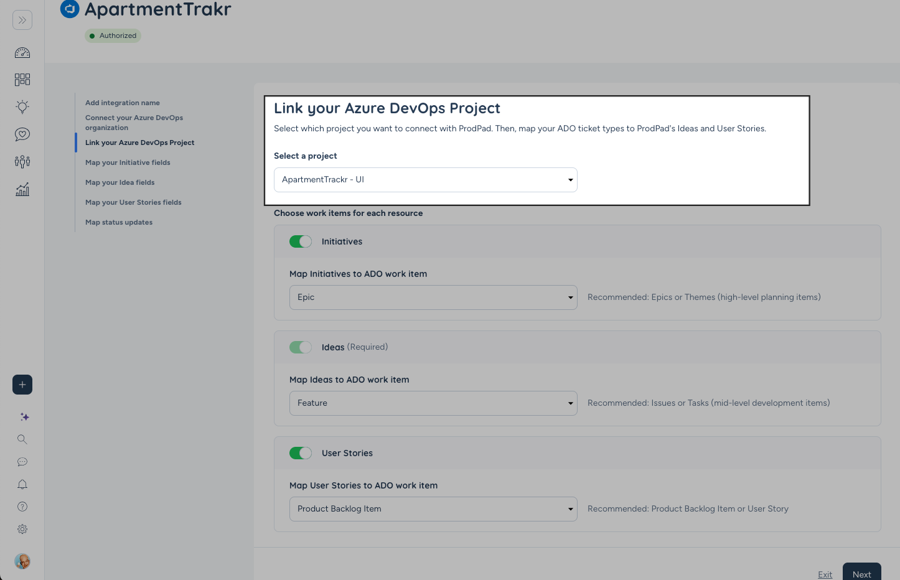Open the Select a project dropdown

click(426, 180)
